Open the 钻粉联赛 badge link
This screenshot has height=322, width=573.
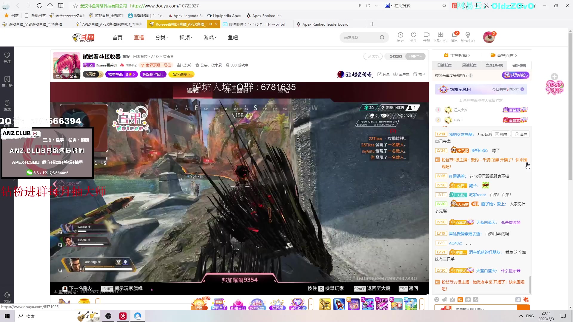[x=181, y=74]
